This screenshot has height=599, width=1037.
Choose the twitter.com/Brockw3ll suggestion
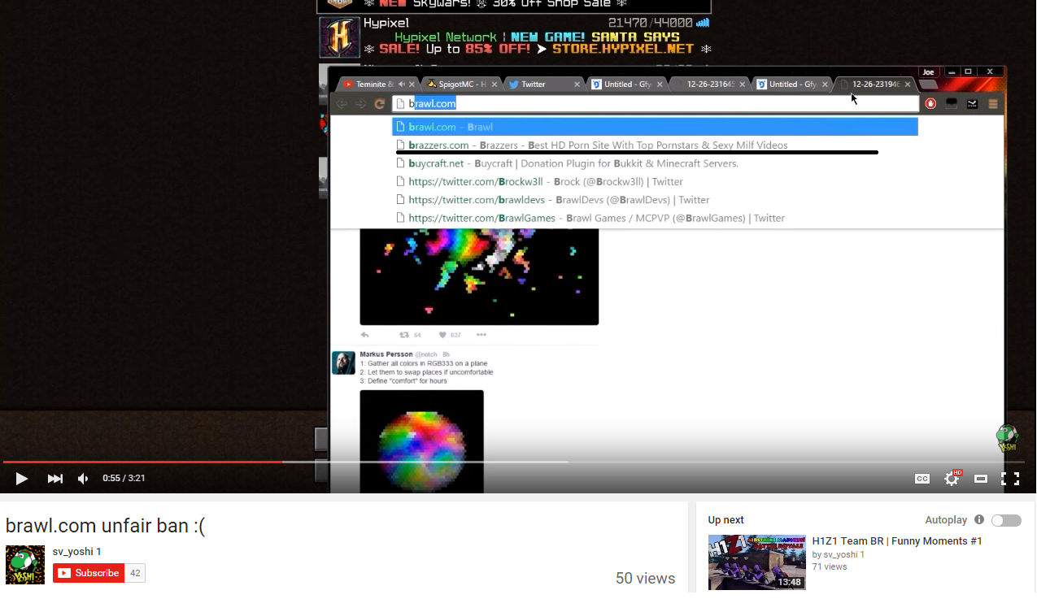pos(655,181)
